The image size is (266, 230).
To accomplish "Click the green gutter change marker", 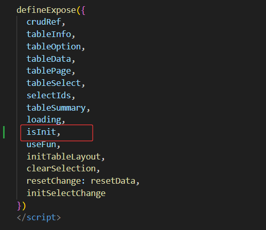I will (4, 132).
